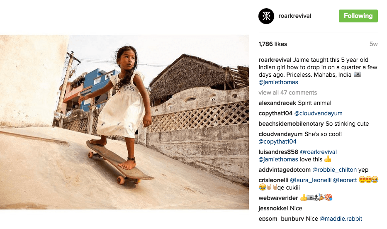This screenshot has height=229, width=387.
Task: Click the roarkrevival profile avatar icon
Action: 266,16
